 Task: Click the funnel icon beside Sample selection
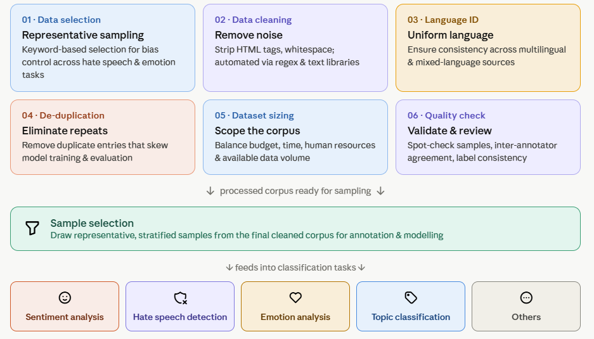pyautogui.click(x=32, y=228)
